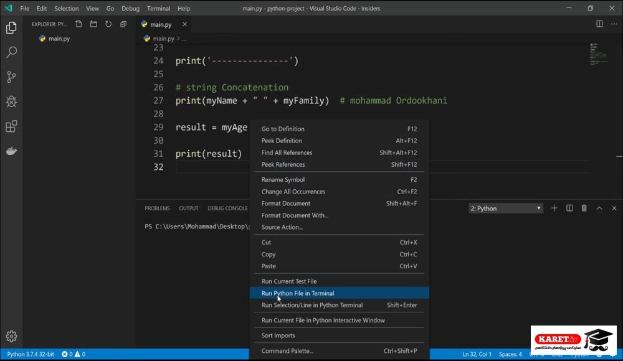
Task: Collapse all folders in Explorer
Action: [123, 24]
